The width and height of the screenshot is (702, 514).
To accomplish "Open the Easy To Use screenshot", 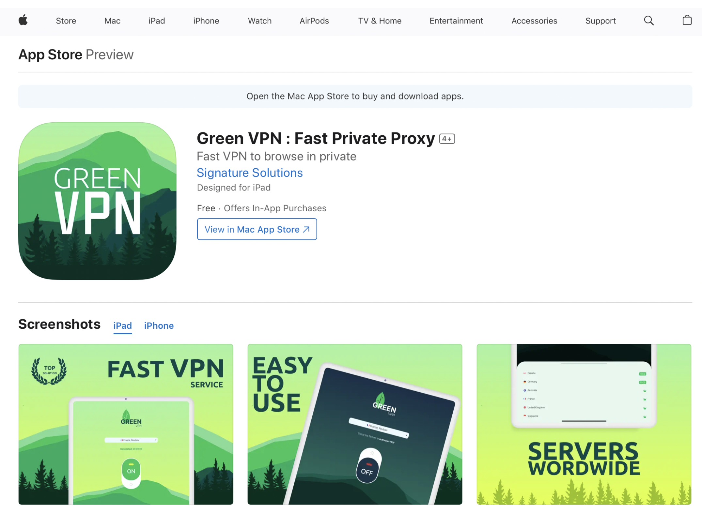I will tap(355, 424).
